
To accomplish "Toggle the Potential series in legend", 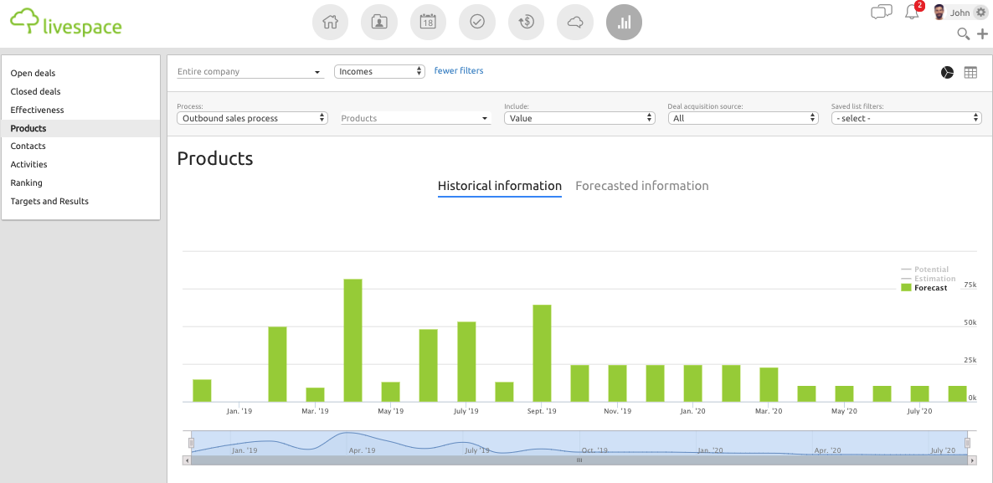I will (x=924, y=270).
